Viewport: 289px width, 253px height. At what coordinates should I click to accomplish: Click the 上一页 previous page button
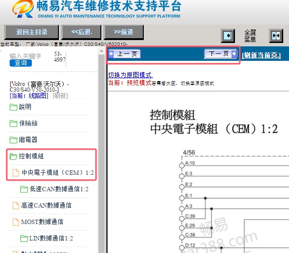click(x=124, y=54)
